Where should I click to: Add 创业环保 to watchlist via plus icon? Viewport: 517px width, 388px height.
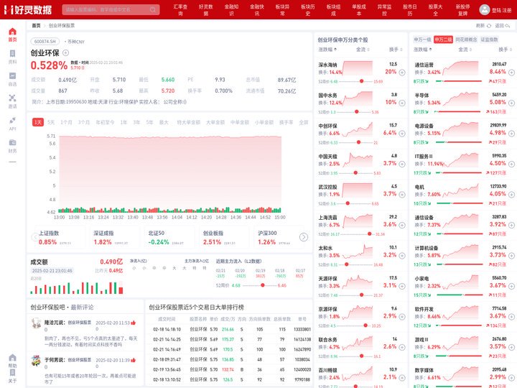pyautogui.click(x=65, y=52)
